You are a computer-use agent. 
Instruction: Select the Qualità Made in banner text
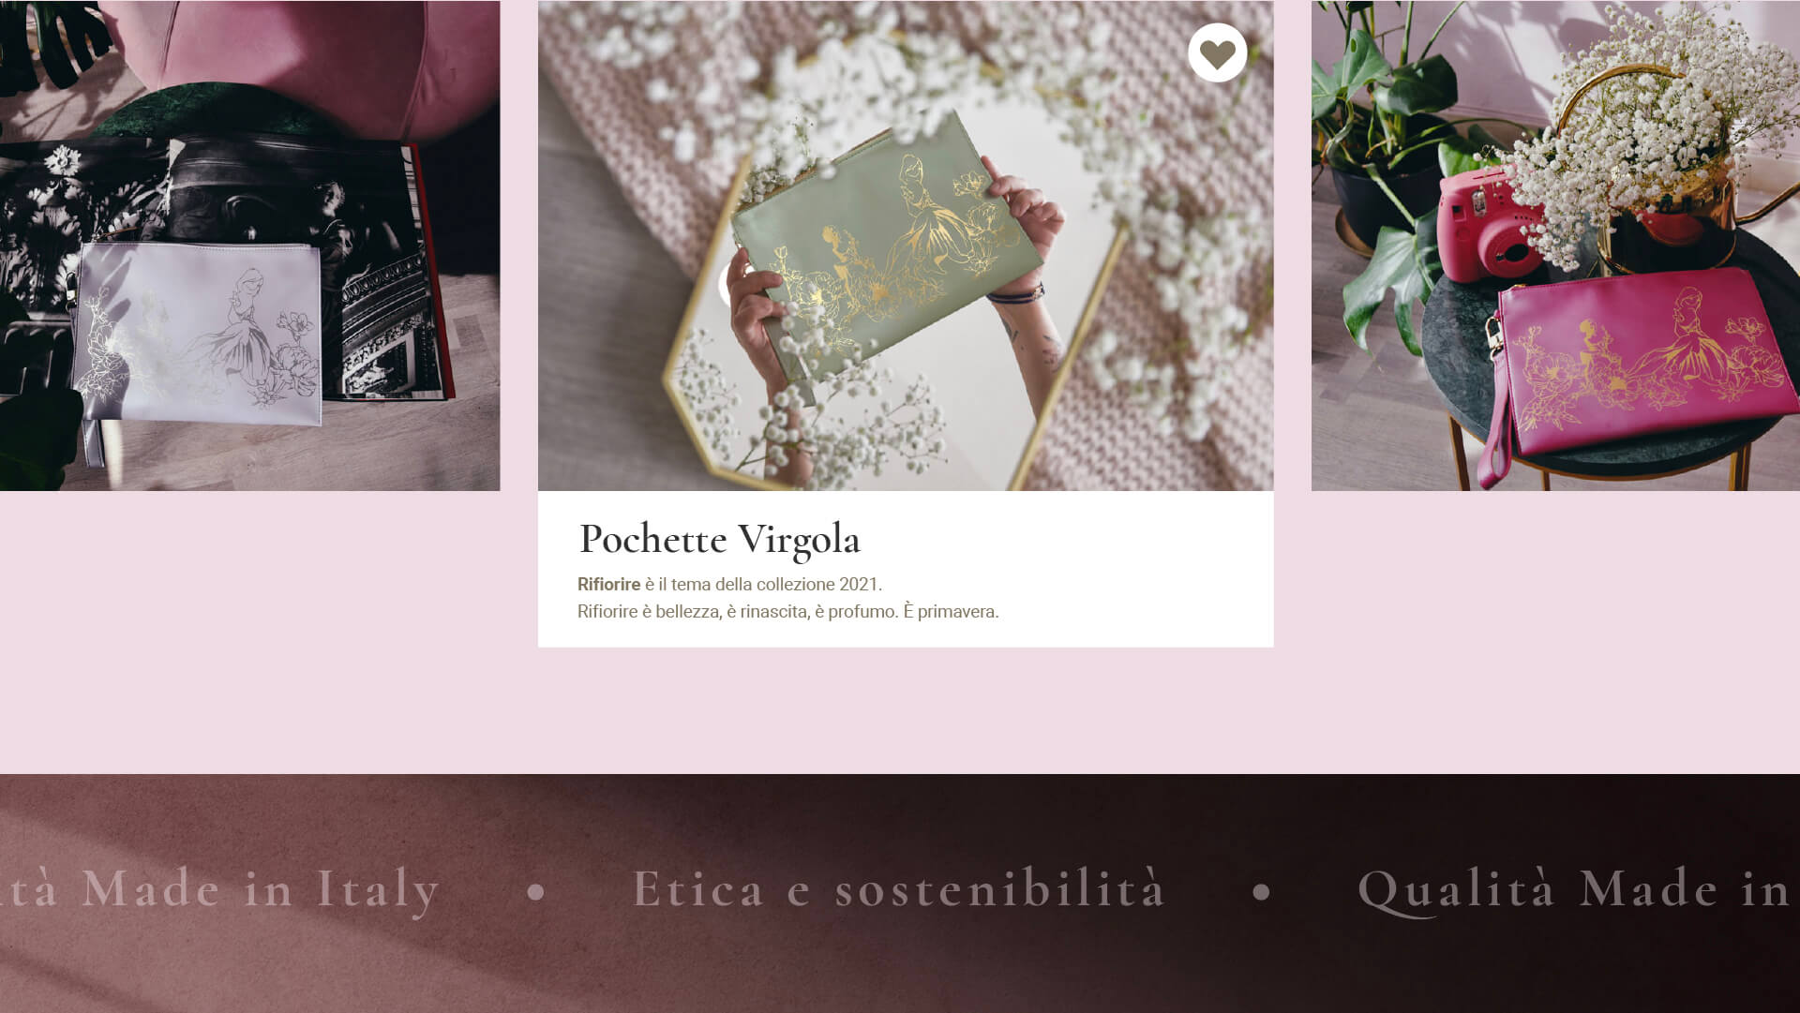pos(1578,889)
